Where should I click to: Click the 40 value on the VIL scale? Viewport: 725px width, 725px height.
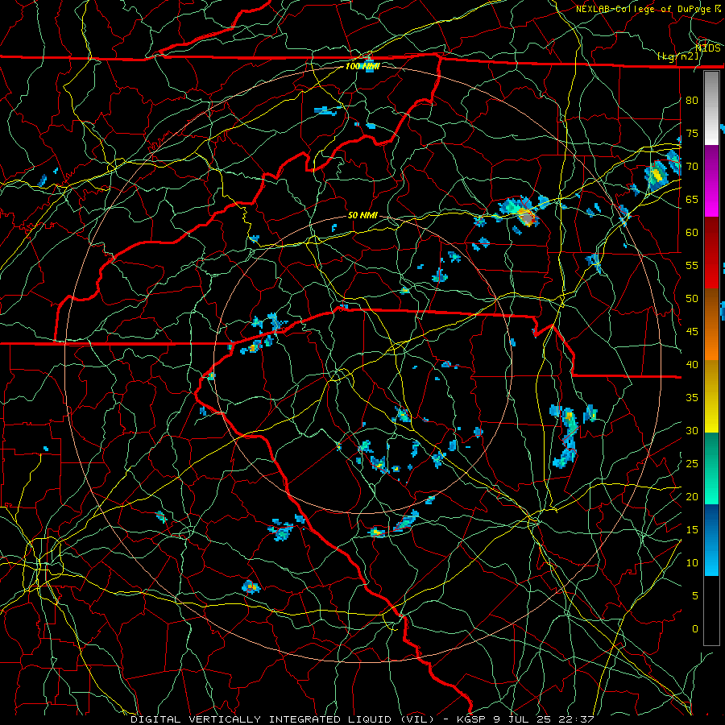692,364
